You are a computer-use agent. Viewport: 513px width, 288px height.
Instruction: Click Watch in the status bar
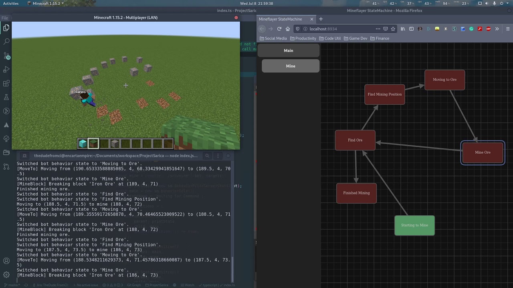pyautogui.click(x=188, y=285)
